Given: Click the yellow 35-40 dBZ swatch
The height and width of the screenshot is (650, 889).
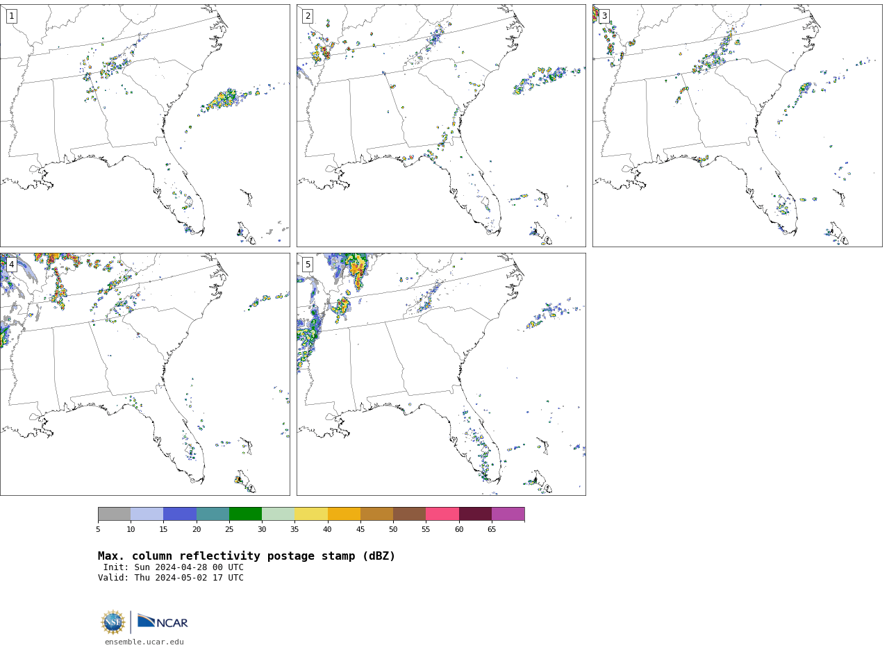Looking at the screenshot, I should [x=311, y=514].
